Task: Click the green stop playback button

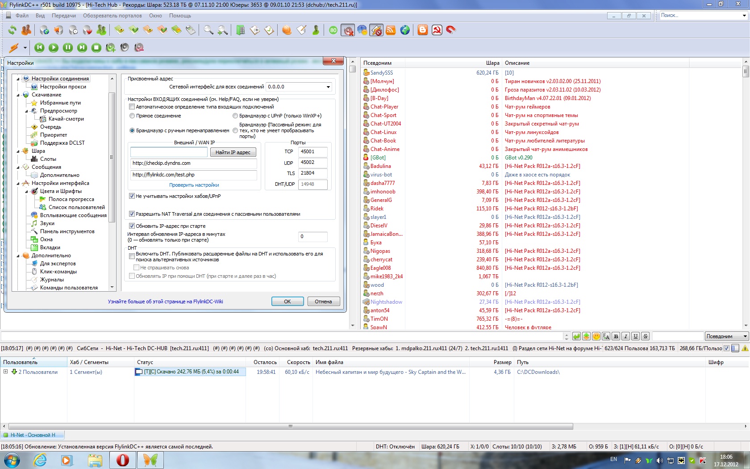Action: click(x=96, y=47)
